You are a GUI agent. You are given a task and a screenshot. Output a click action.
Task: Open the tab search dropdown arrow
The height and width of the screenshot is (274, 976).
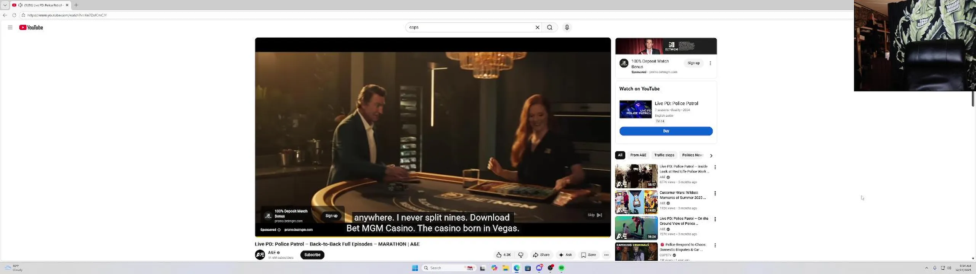[5, 5]
